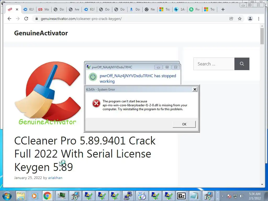
Task: Click the 'has stopped working' message
Action: tap(138, 79)
